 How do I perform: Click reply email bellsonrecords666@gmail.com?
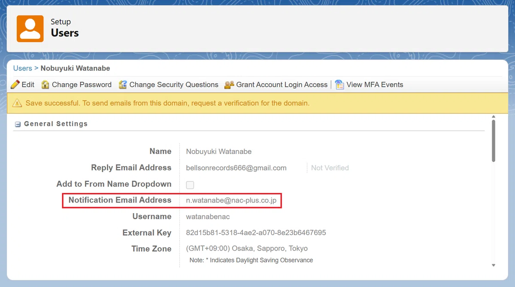coord(236,168)
